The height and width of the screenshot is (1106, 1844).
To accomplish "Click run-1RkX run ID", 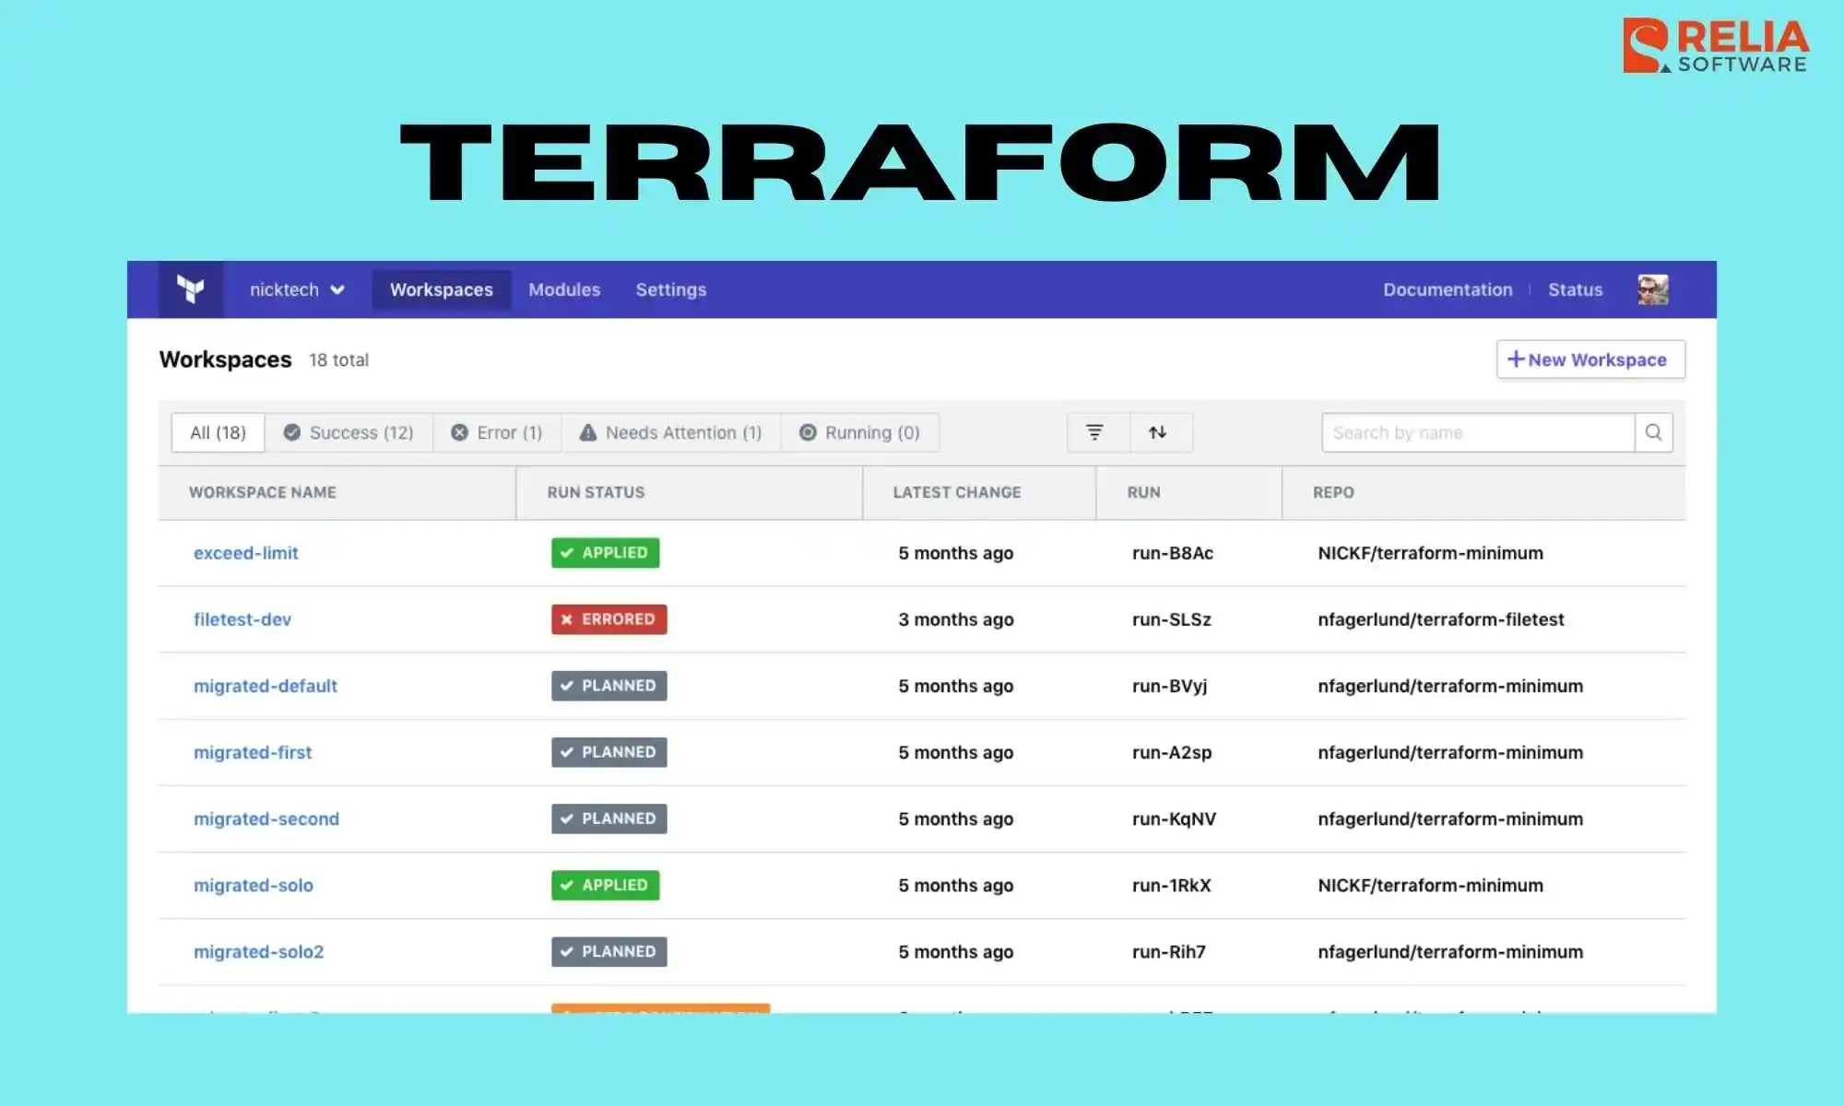I will [1172, 885].
